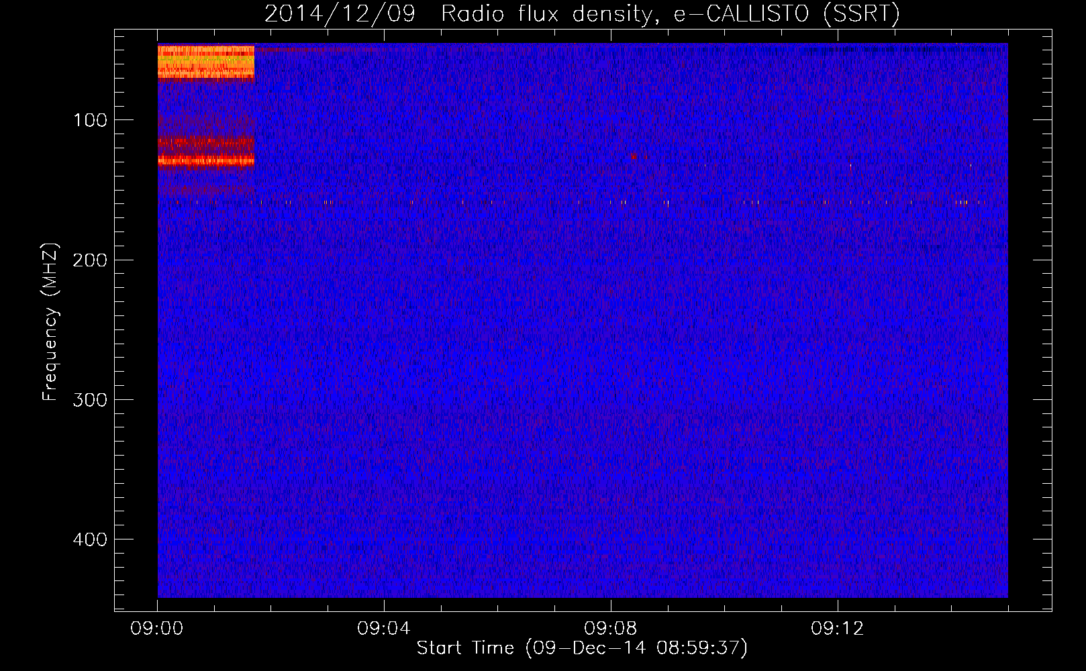
Task: Click the red-orange emission band near 130 MHz
Action: 206,160
